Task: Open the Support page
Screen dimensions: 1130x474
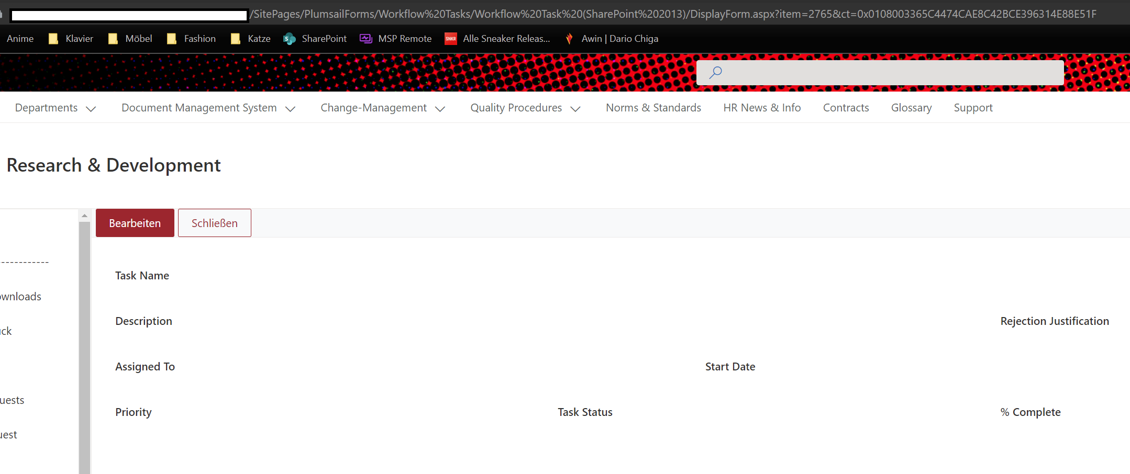Action: [x=973, y=108]
